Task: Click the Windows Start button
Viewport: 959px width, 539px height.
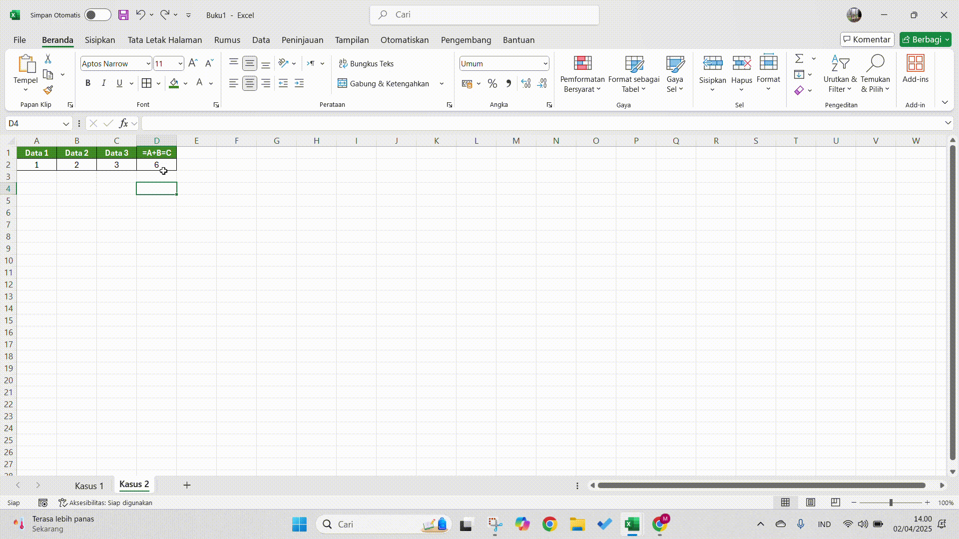Action: coord(300,524)
